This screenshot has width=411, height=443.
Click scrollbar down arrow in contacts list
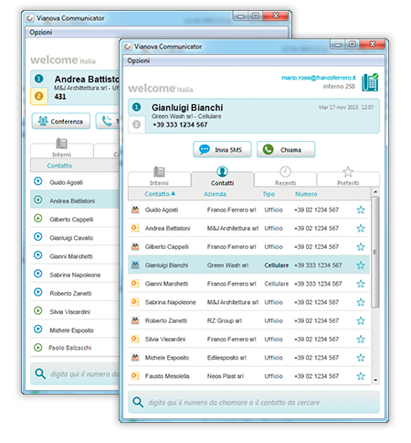375,380
